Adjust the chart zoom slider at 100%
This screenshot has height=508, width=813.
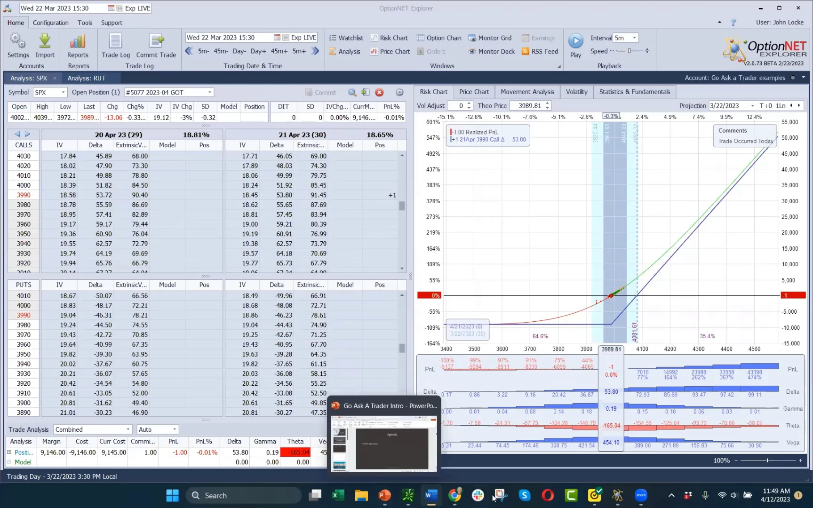(767, 460)
